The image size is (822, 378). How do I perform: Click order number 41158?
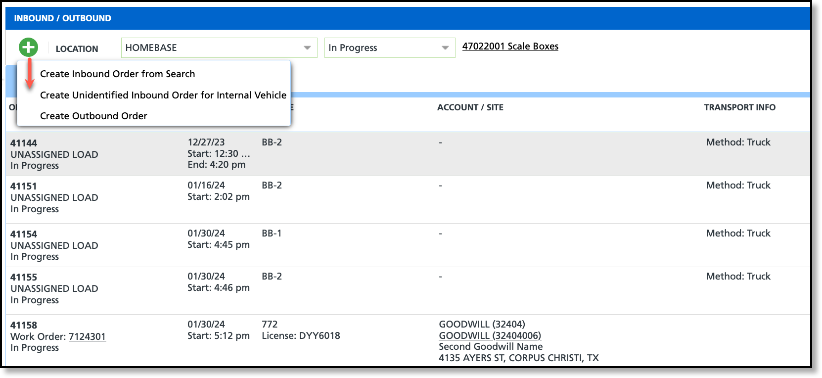click(24, 325)
